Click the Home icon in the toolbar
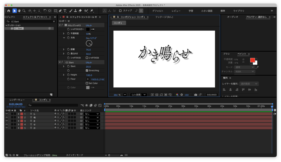The image size is (281, 162). [9, 11]
